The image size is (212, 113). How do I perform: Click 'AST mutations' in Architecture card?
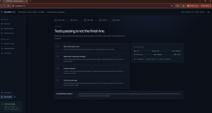138,55
